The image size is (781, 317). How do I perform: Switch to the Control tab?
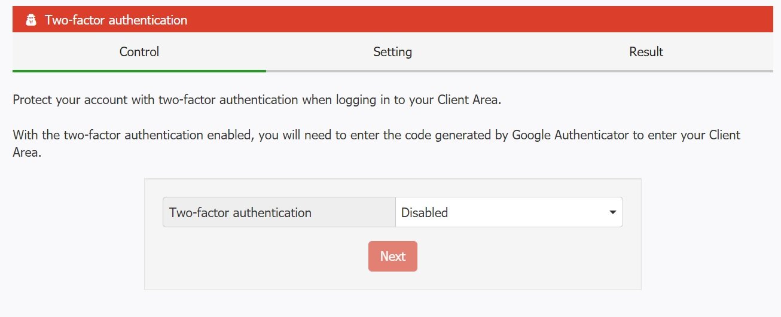point(139,52)
